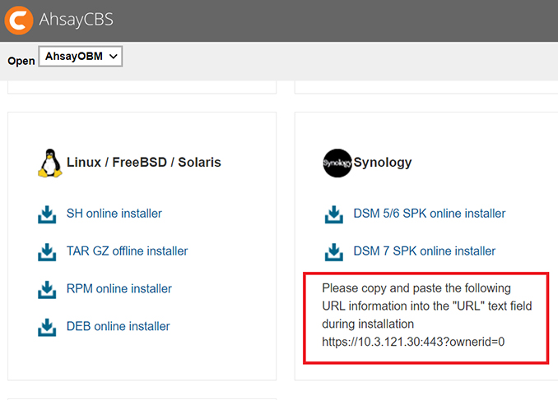Click the Linux / FreeBSD / Solaris heading

(x=143, y=163)
